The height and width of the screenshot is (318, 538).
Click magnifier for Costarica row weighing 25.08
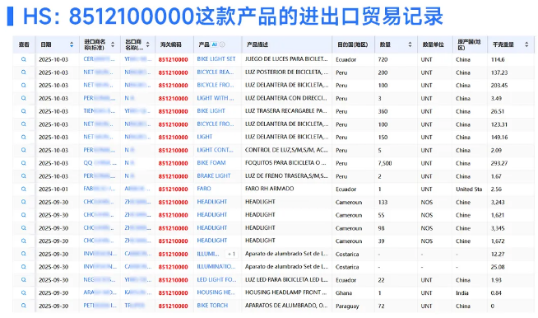(24, 267)
